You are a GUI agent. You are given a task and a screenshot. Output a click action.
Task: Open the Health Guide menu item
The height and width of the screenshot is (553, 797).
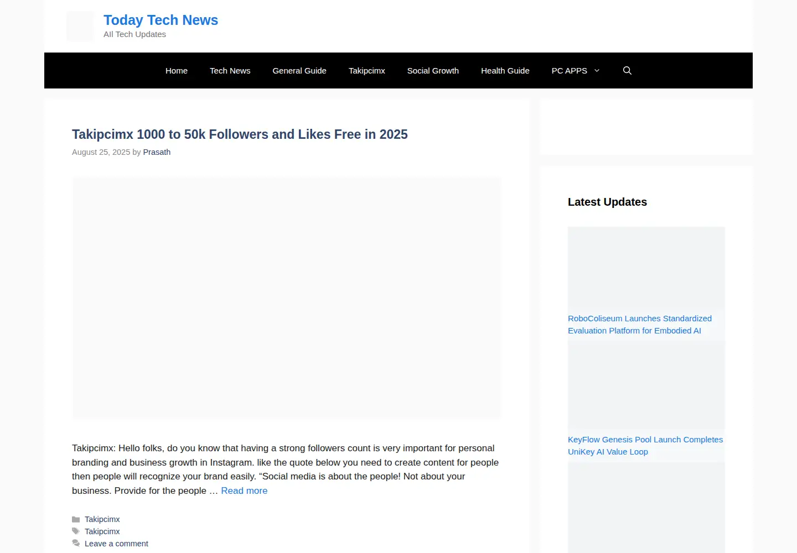(505, 70)
